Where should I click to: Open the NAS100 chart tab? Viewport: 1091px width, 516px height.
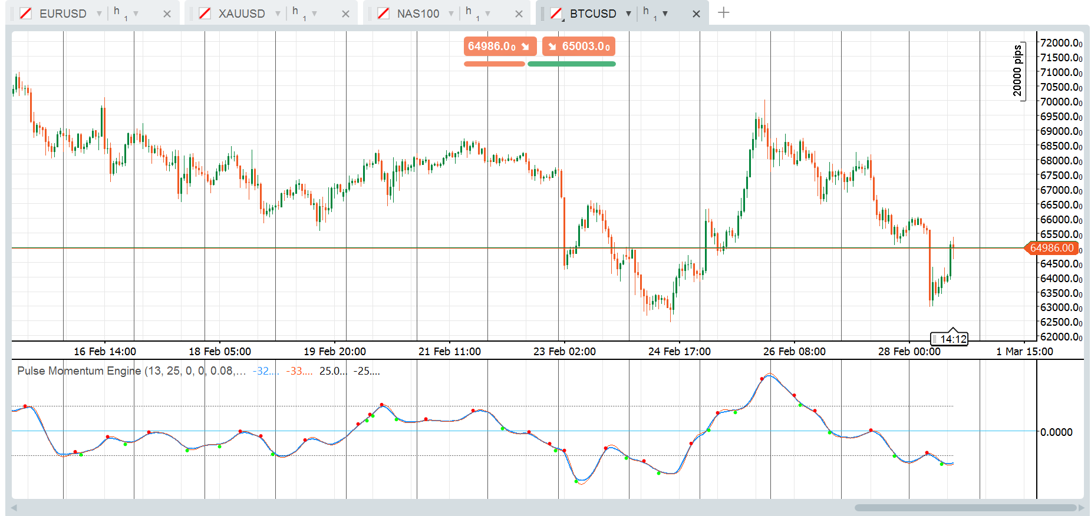click(417, 14)
